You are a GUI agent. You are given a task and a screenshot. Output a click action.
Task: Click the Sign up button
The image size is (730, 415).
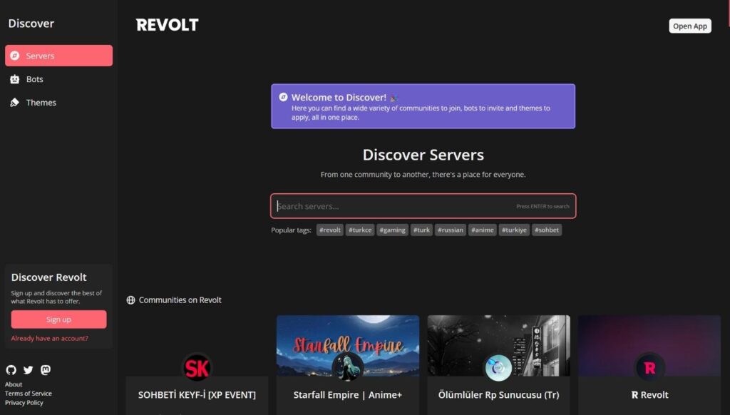point(58,319)
